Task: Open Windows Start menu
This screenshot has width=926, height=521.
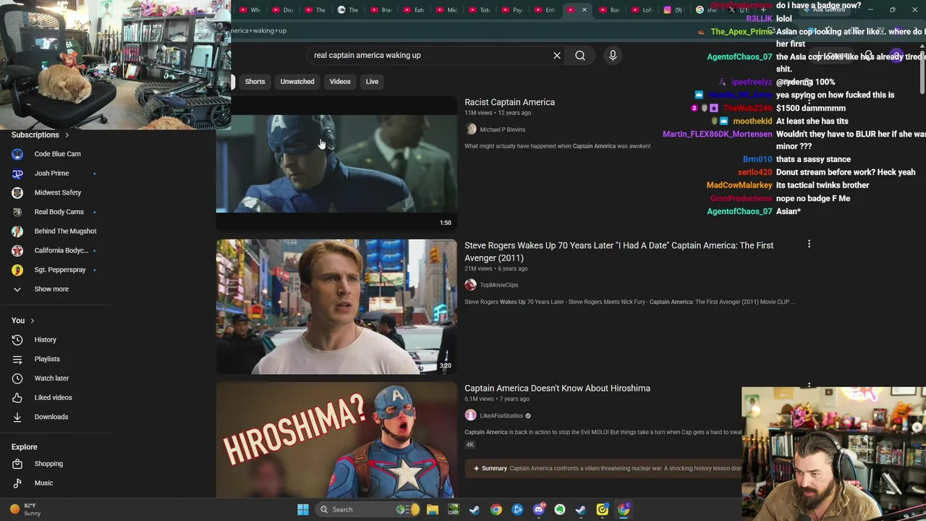Action: pyautogui.click(x=303, y=509)
